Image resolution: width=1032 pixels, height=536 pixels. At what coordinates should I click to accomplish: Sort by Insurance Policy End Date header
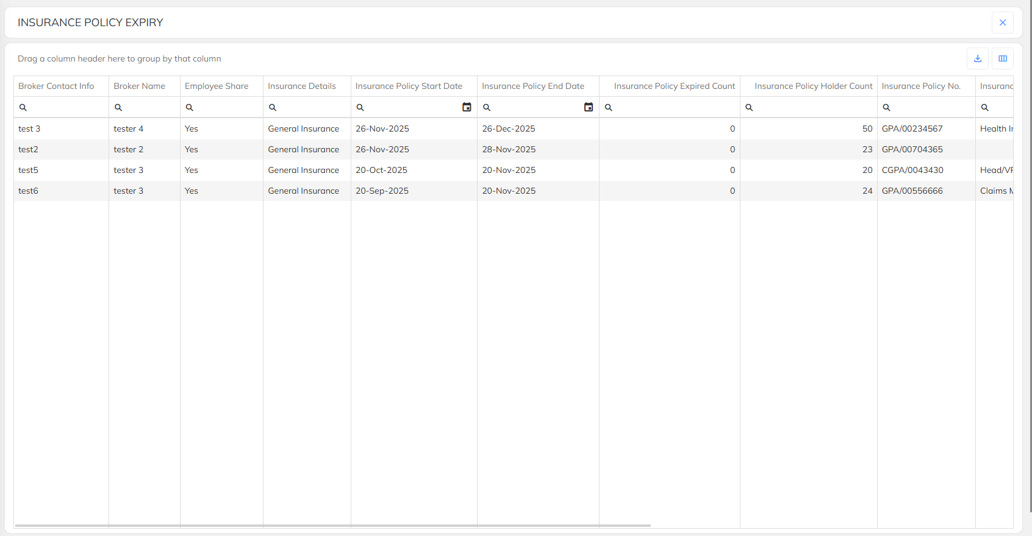[533, 86]
